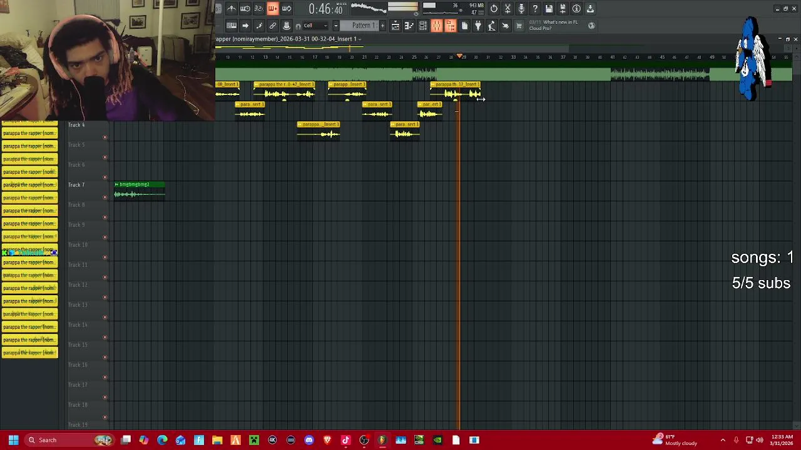Image resolution: width=801 pixels, height=450 pixels.
Task: Open Windows Start menu
Action: pos(13,440)
